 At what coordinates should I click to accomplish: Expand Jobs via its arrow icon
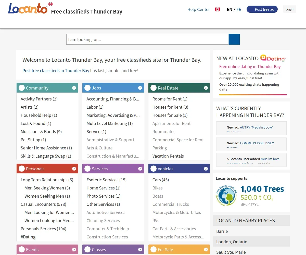point(140,88)
